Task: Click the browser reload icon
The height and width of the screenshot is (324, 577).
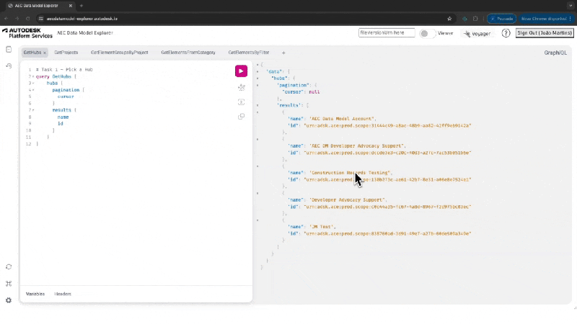Action: click(27, 19)
